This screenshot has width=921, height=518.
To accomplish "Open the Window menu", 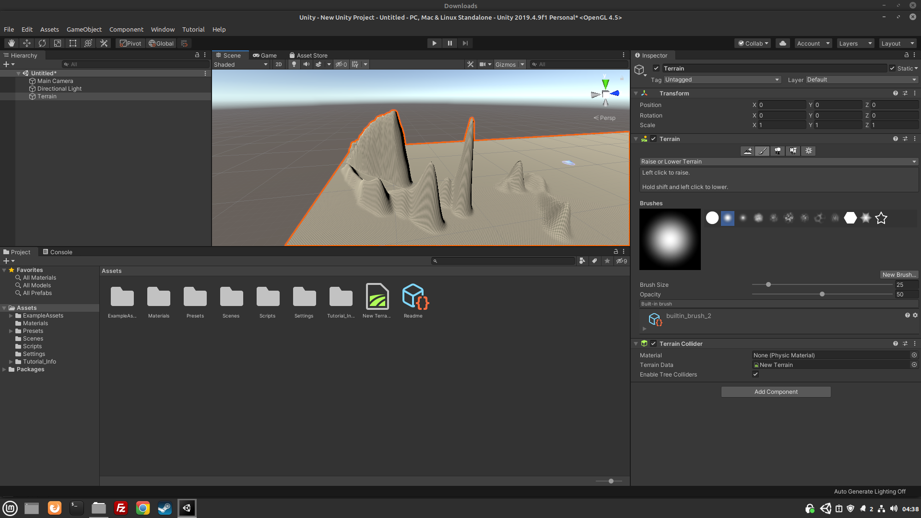I will [163, 29].
